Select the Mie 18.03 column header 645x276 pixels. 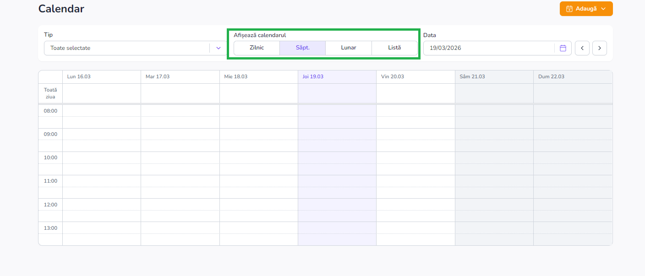point(236,76)
